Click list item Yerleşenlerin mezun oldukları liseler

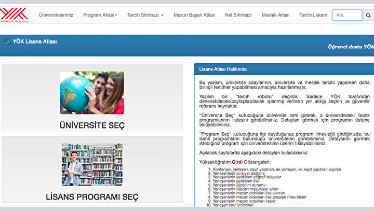[x=244, y=201]
